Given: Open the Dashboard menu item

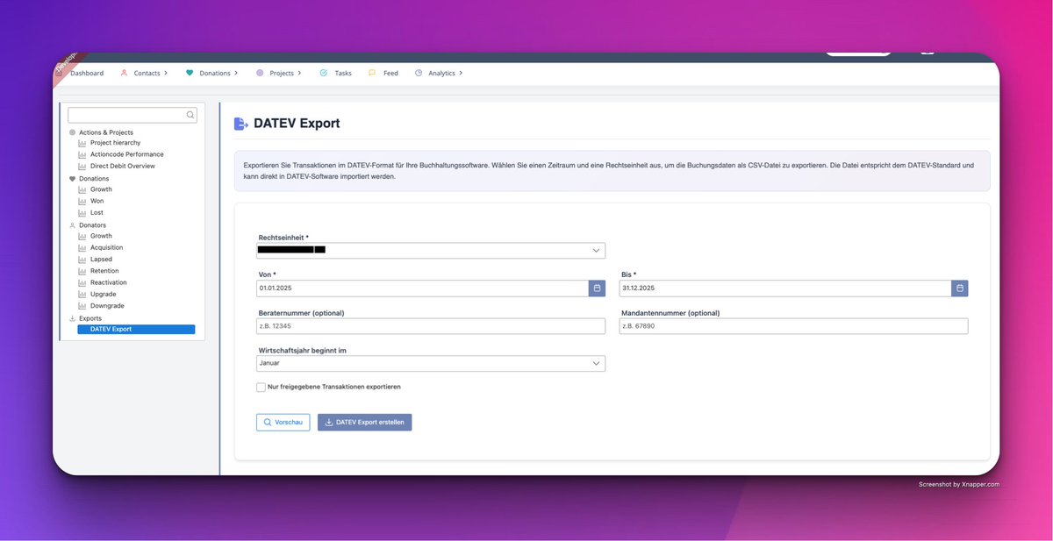Looking at the screenshot, I should click(x=86, y=73).
